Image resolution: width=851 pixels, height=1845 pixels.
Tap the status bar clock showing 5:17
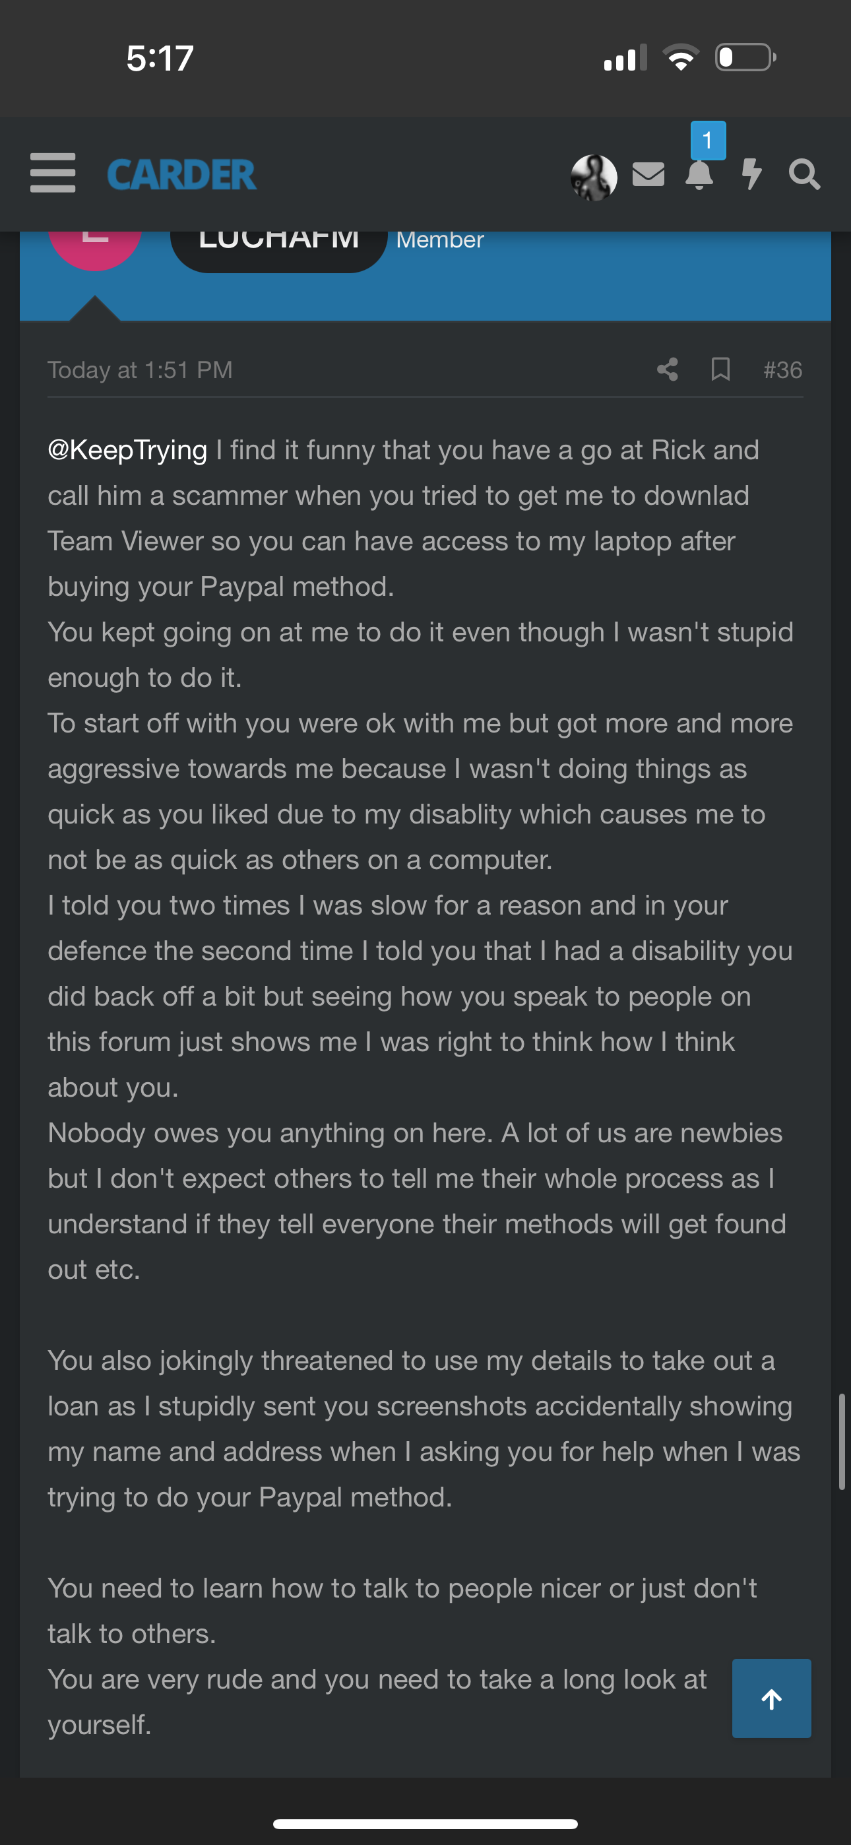[160, 58]
